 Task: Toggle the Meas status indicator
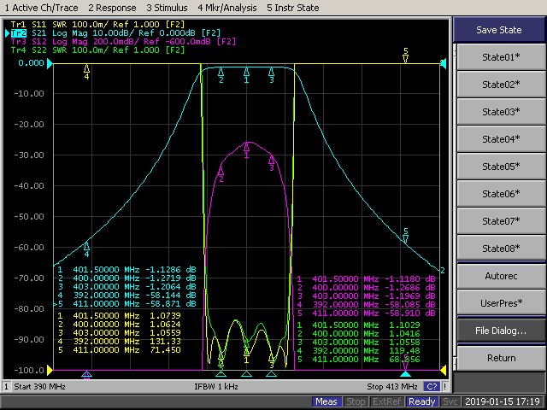tap(326, 401)
